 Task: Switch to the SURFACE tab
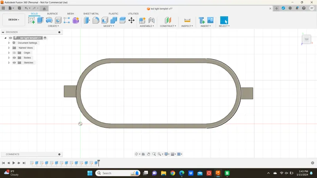pos(52,14)
